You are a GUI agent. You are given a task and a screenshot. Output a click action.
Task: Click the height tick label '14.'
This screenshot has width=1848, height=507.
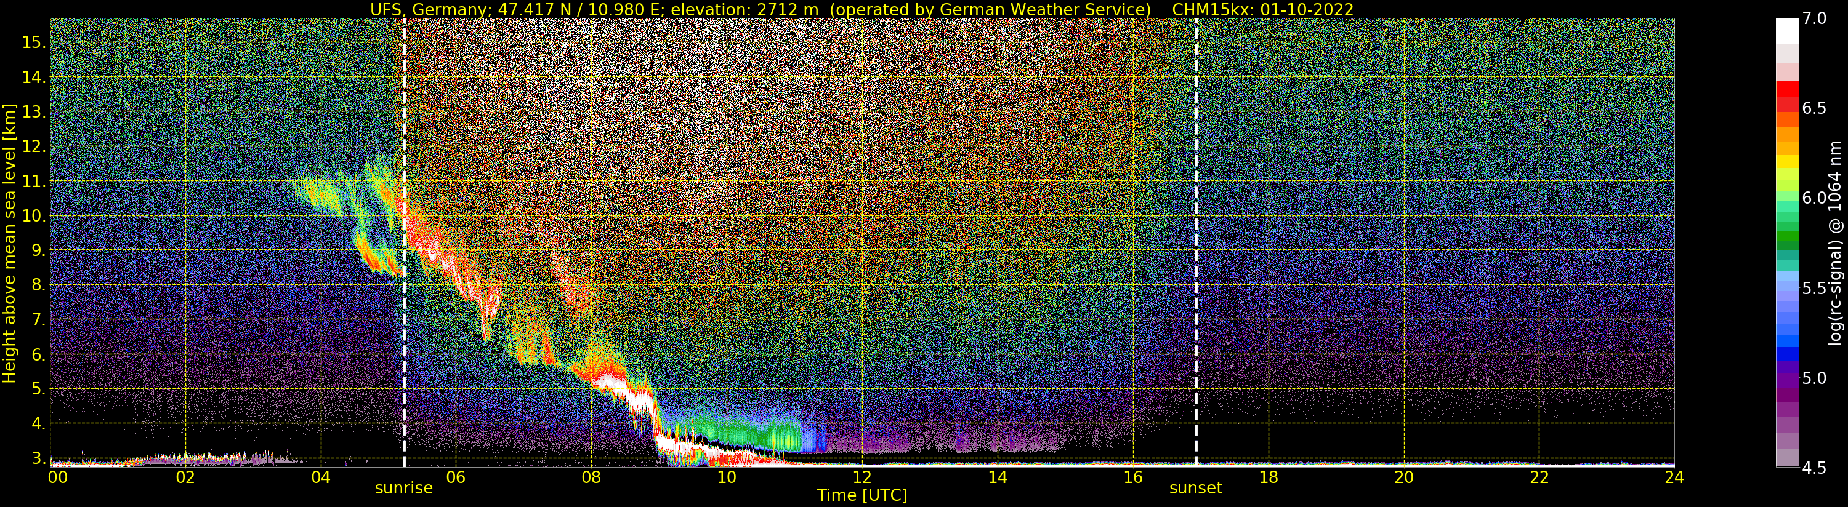coord(34,78)
